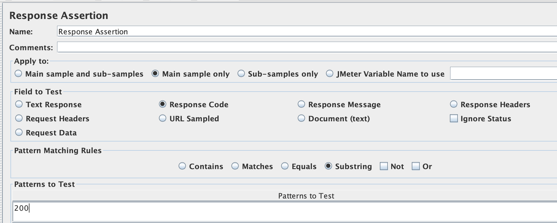557x223 pixels.
Task: Enable the Or checkbox
Action: pos(416,166)
